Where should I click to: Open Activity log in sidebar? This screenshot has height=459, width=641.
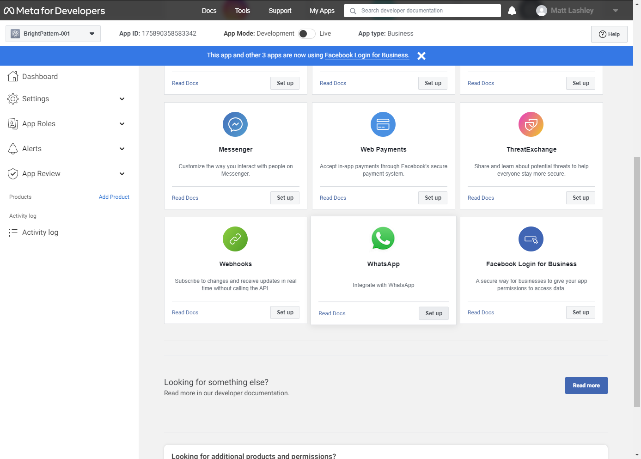[x=40, y=233]
